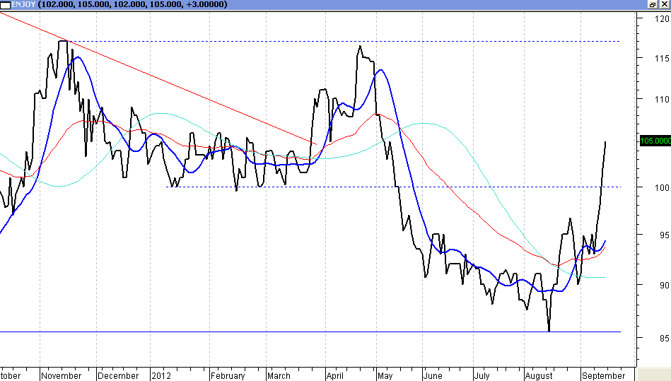The image size is (671, 381).
Task: Close the ENJOY chart window
Action: [x=665, y=4]
